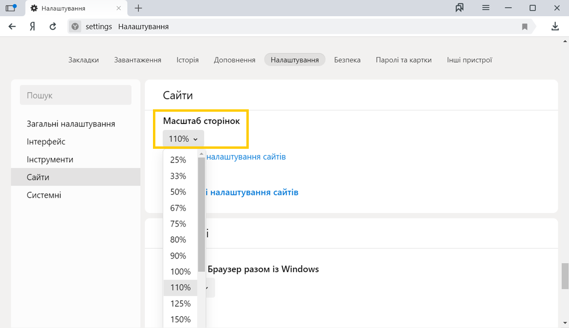Open the Доповнення tab
The height and width of the screenshot is (328, 569).
pos(234,60)
